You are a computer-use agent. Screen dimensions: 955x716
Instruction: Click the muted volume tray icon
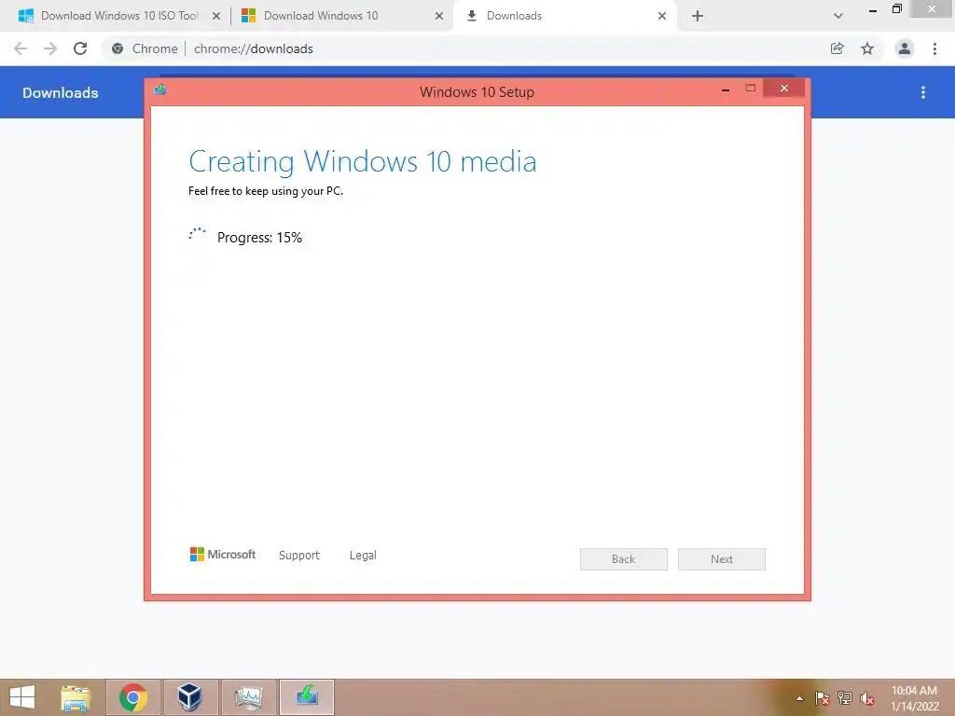pyautogui.click(x=867, y=698)
